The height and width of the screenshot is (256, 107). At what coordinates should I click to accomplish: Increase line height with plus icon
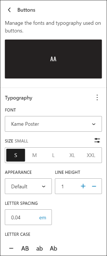click(x=83, y=186)
